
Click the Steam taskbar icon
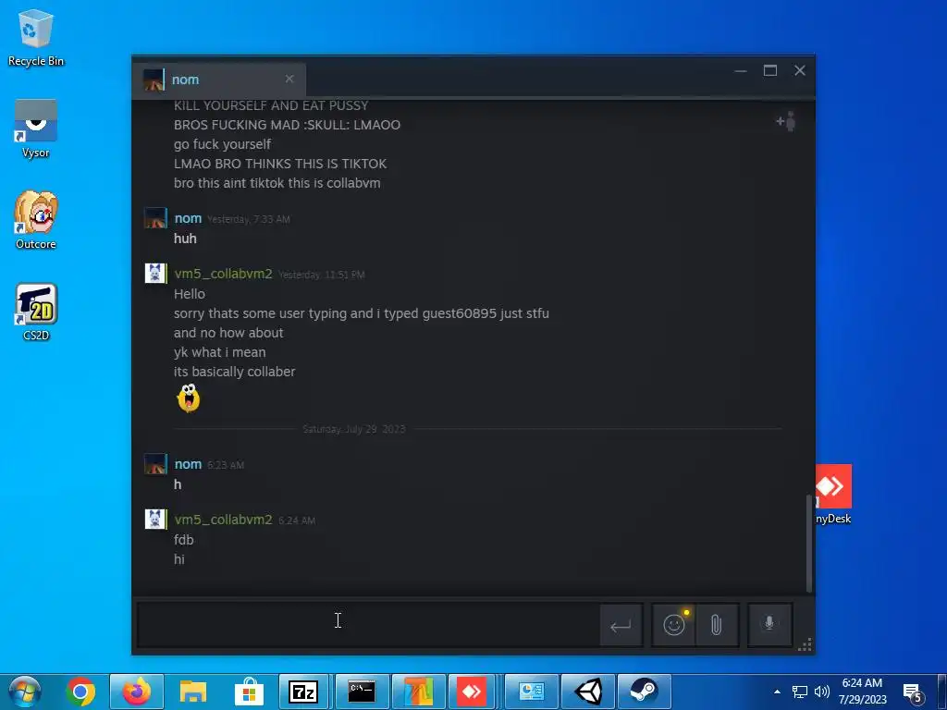coord(644,692)
